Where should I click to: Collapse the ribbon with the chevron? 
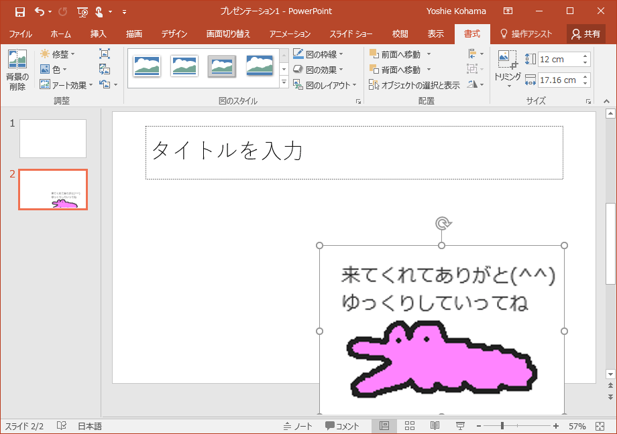coord(606,101)
